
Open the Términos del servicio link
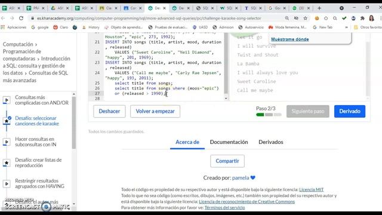(224, 208)
